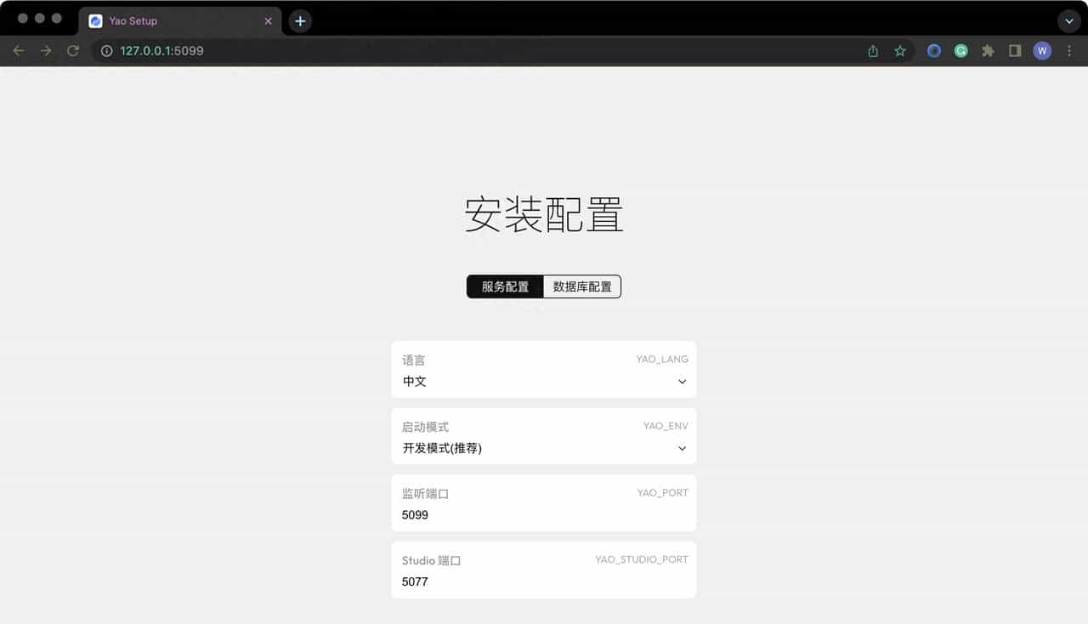Select the Yao Setup browser tab
The image size is (1088, 624).
tap(179, 21)
